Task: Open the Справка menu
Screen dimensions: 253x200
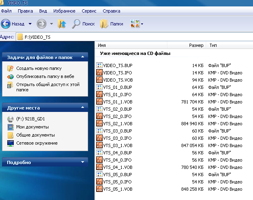Action: coord(112,11)
